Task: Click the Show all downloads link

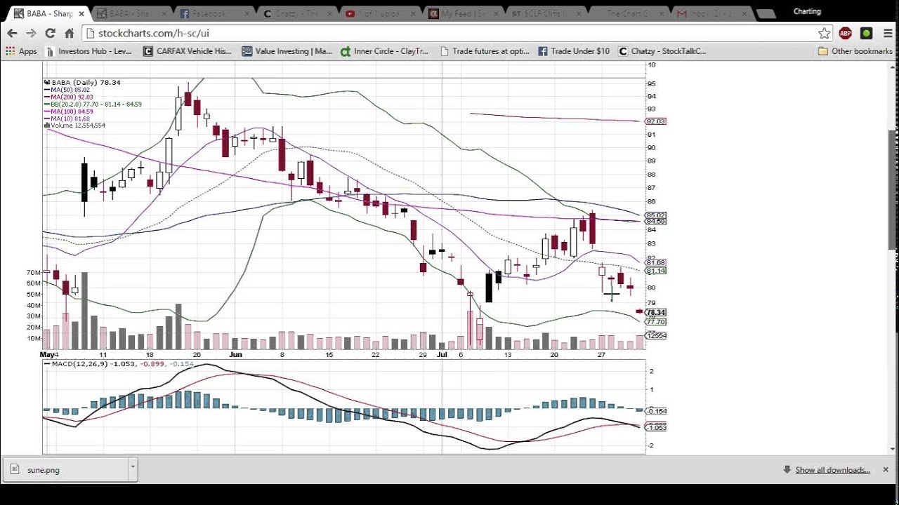Action: coord(832,470)
